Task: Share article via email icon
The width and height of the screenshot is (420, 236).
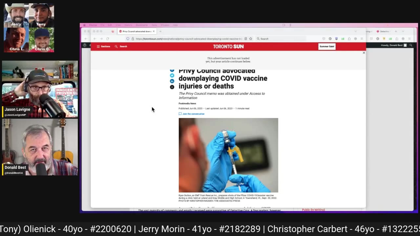Action: click(x=172, y=87)
